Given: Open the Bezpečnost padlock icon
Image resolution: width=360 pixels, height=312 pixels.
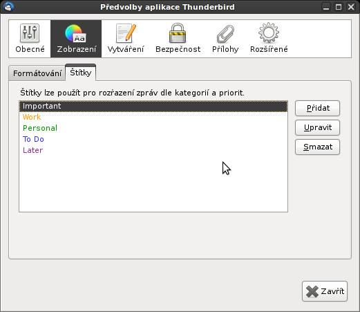Looking at the screenshot, I should coord(178,33).
